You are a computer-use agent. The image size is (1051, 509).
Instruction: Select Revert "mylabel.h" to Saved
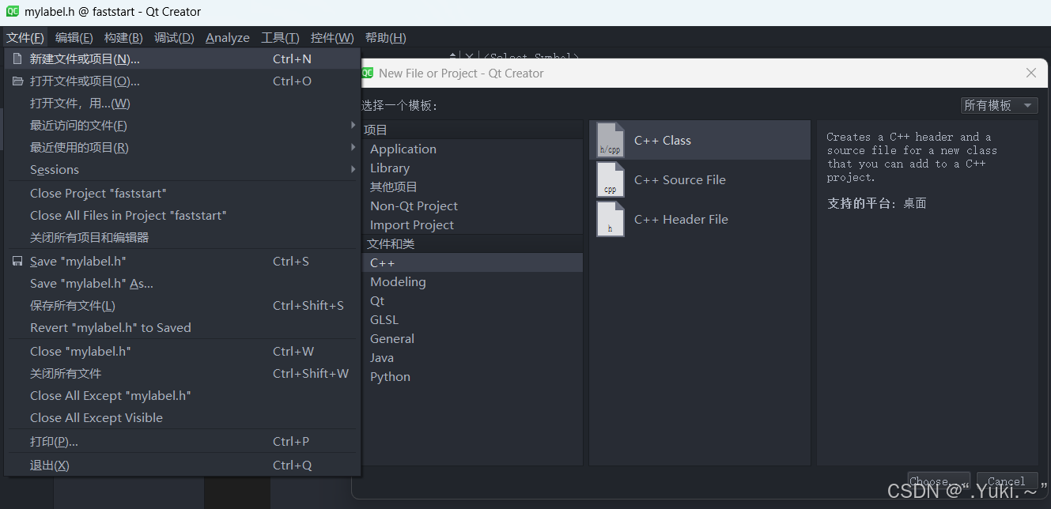coord(183,327)
